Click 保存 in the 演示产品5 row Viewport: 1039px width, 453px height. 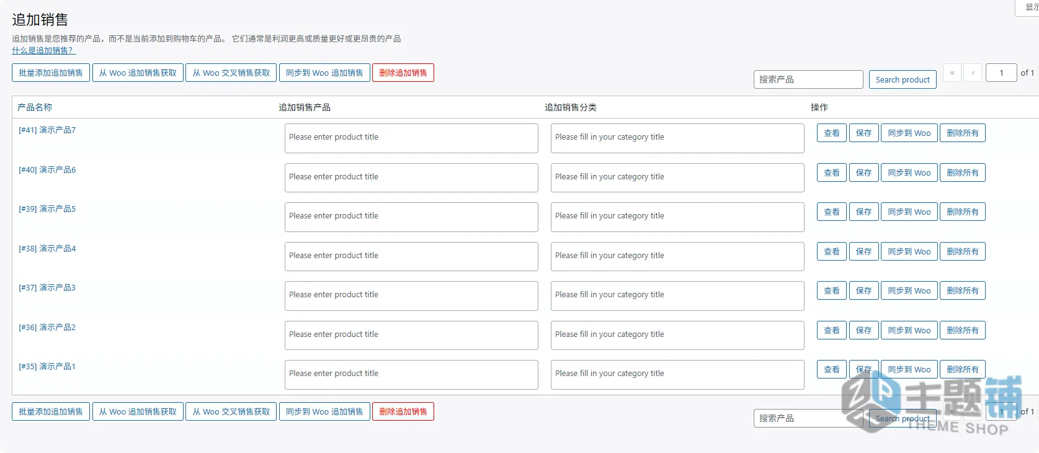(863, 212)
